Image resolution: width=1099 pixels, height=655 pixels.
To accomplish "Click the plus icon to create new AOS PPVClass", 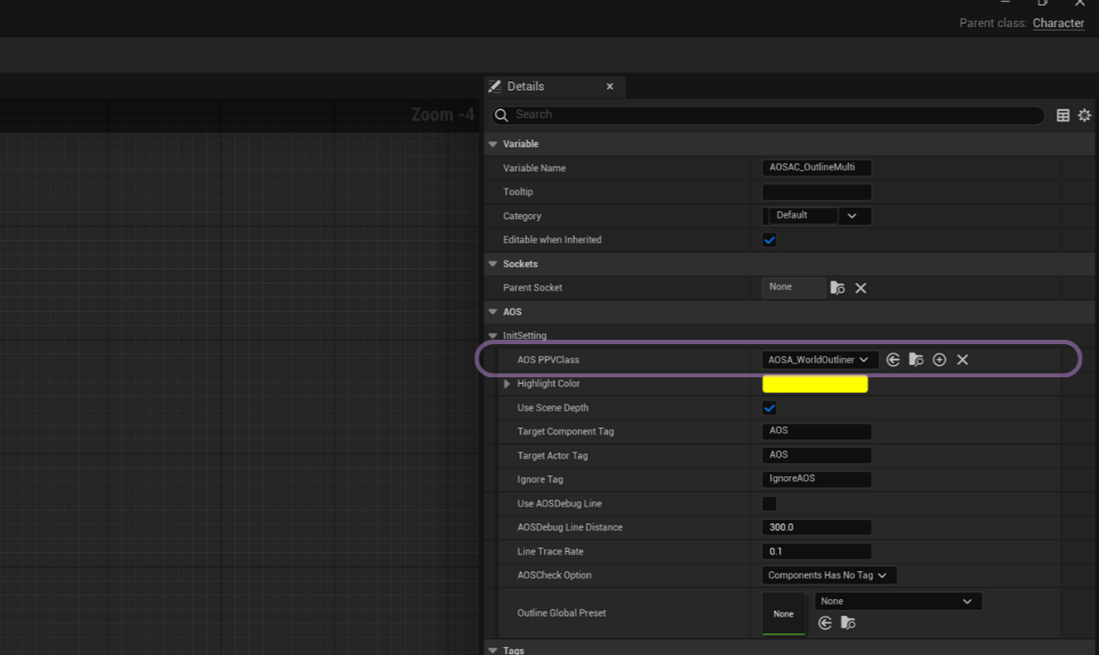I will 939,360.
